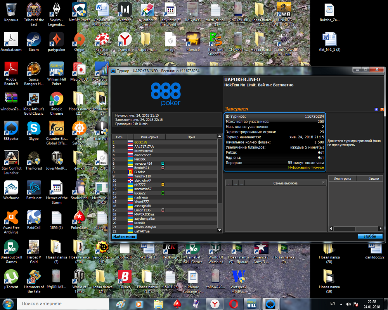Click the Лобби button
388x310 pixels.
[x=370, y=236]
